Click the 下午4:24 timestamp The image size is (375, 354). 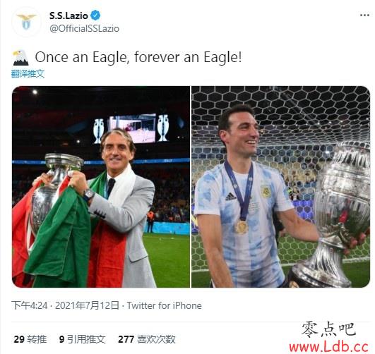[30, 305]
